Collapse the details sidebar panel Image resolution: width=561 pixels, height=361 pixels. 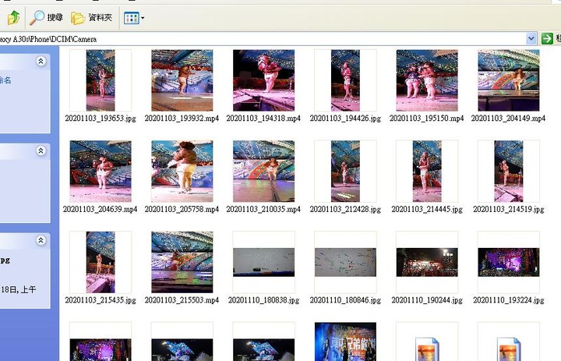coord(41,240)
